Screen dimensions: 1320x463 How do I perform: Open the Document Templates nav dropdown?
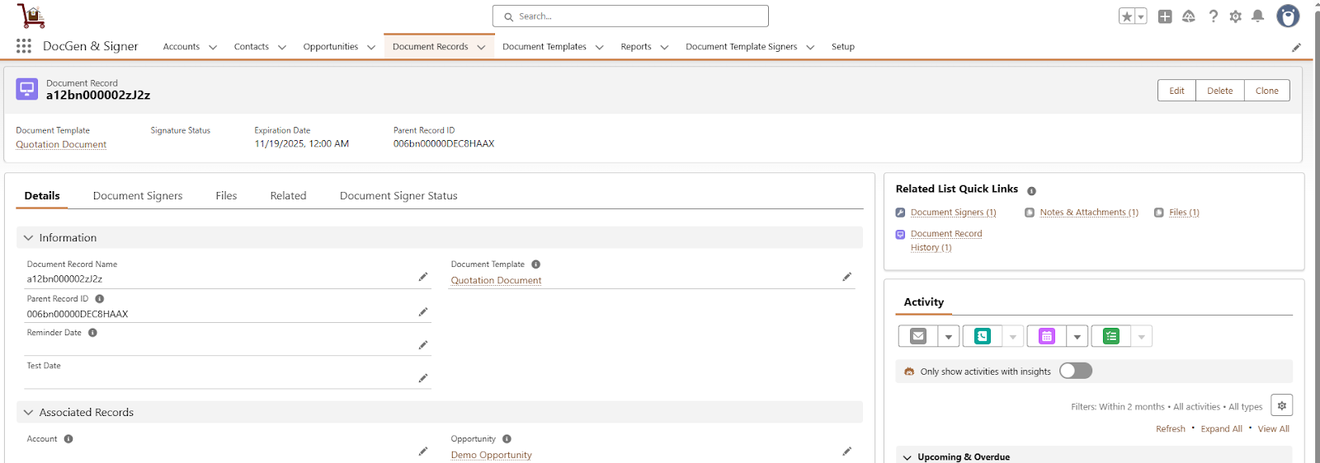tap(600, 48)
